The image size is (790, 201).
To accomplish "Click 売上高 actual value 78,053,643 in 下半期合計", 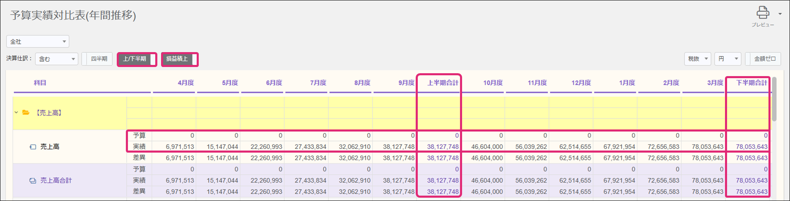I will click(751, 147).
